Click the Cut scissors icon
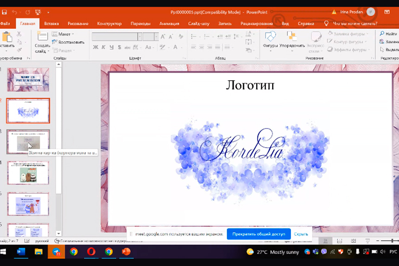 [x=19, y=34]
